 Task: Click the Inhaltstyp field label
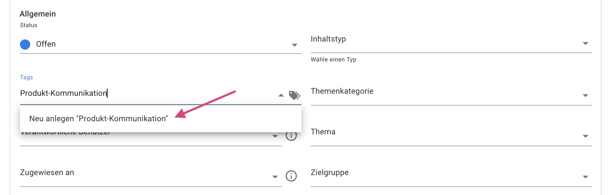tap(328, 39)
